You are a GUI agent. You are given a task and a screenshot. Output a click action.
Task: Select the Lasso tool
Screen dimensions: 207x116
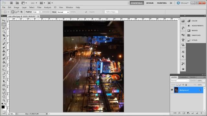[4, 28]
